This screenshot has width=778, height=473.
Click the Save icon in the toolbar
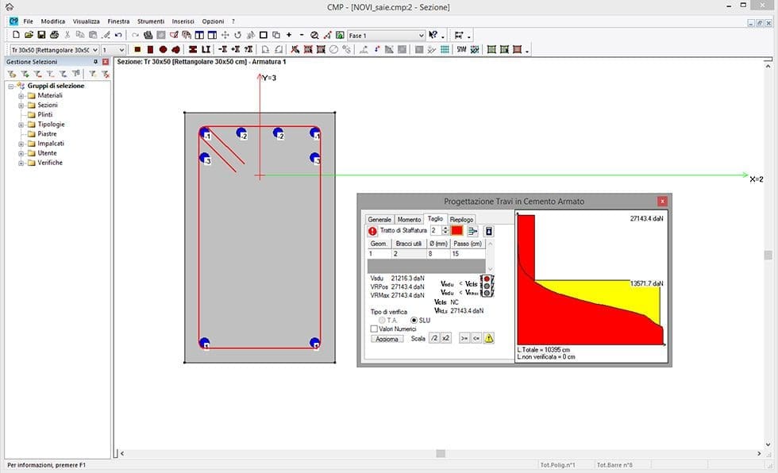click(41, 35)
